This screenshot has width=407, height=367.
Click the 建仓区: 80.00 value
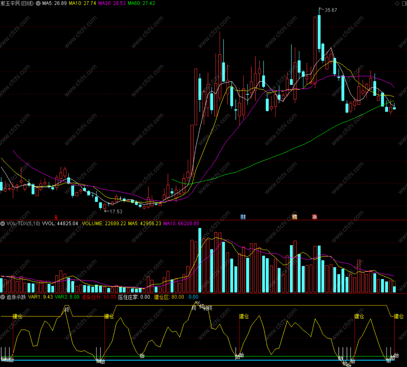point(169,297)
